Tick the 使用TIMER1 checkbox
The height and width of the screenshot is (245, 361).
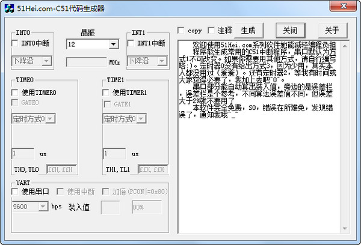click(x=106, y=92)
